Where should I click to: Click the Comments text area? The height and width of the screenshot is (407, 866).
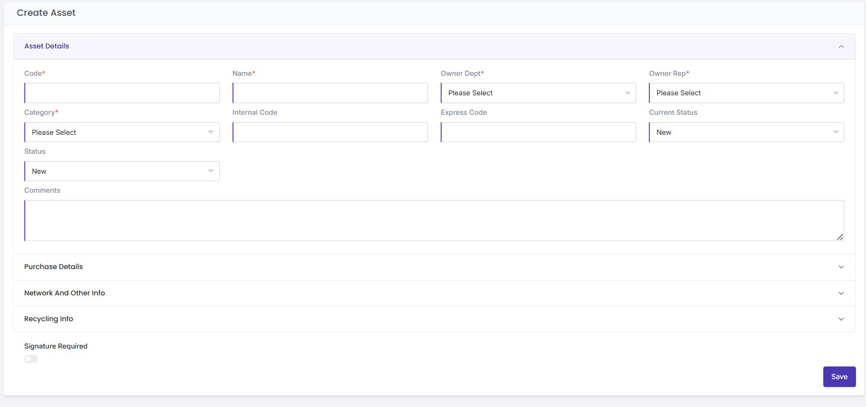click(x=434, y=221)
